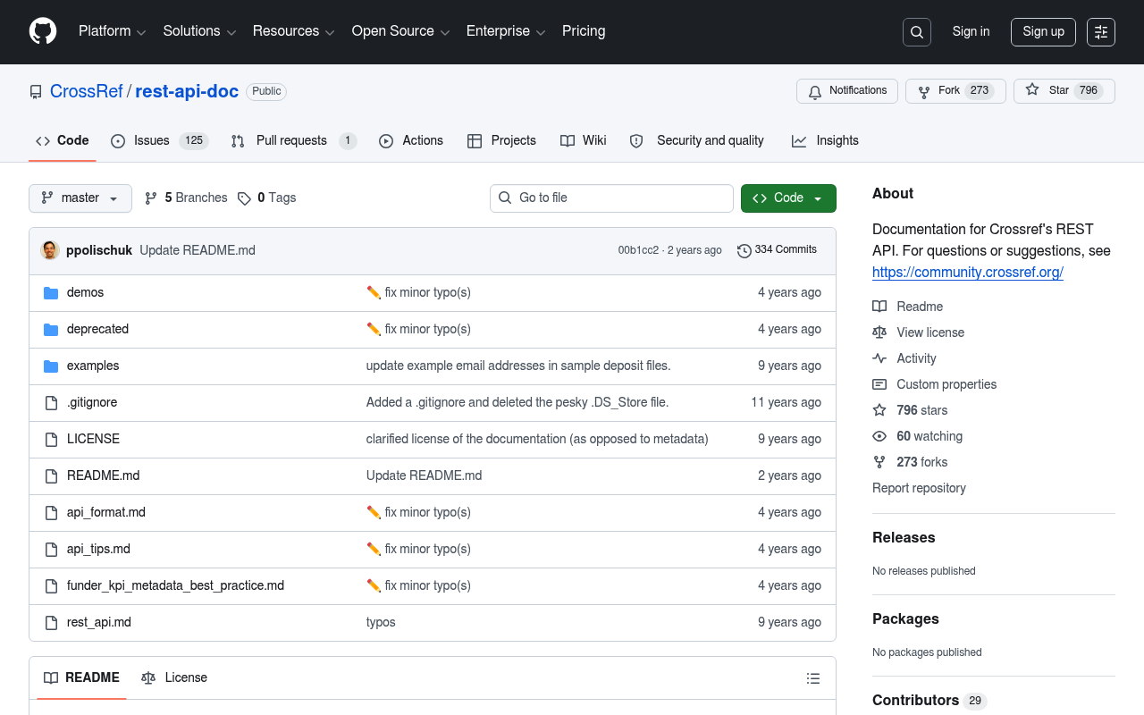The width and height of the screenshot is (1144, 715).
Task: Open the command palette icon in header
Action: [1101, 32]
